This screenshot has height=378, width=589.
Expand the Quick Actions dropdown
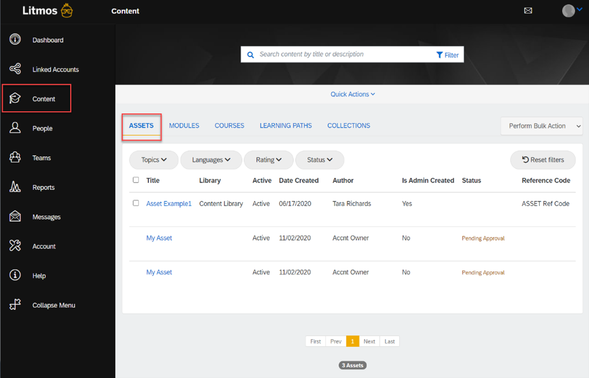pyautogui.click(x=352, y=95)
